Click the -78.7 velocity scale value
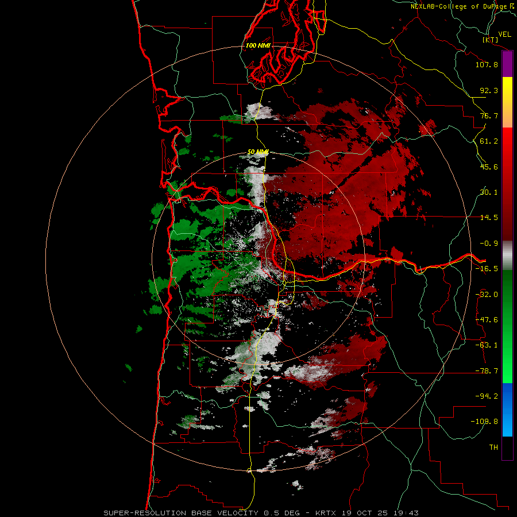 (x=487, y=371)
